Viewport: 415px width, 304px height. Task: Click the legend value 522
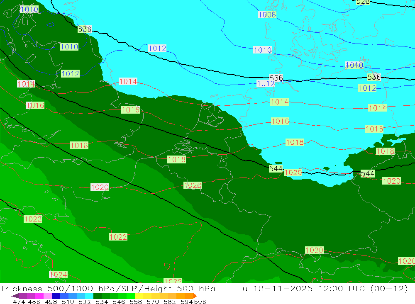coord(85,302)
